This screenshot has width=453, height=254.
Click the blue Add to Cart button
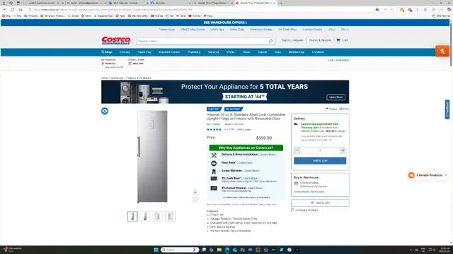320,161
